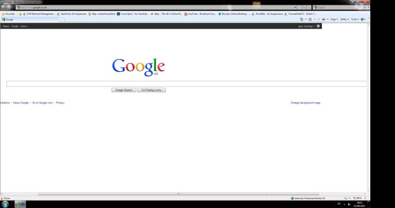Click the address bar showing google.co.uk
395x208 pixels.
pos(156,7)
